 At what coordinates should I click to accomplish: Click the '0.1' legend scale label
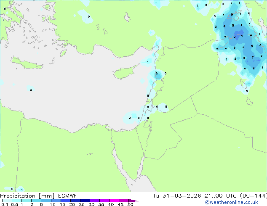click(5, 204)
